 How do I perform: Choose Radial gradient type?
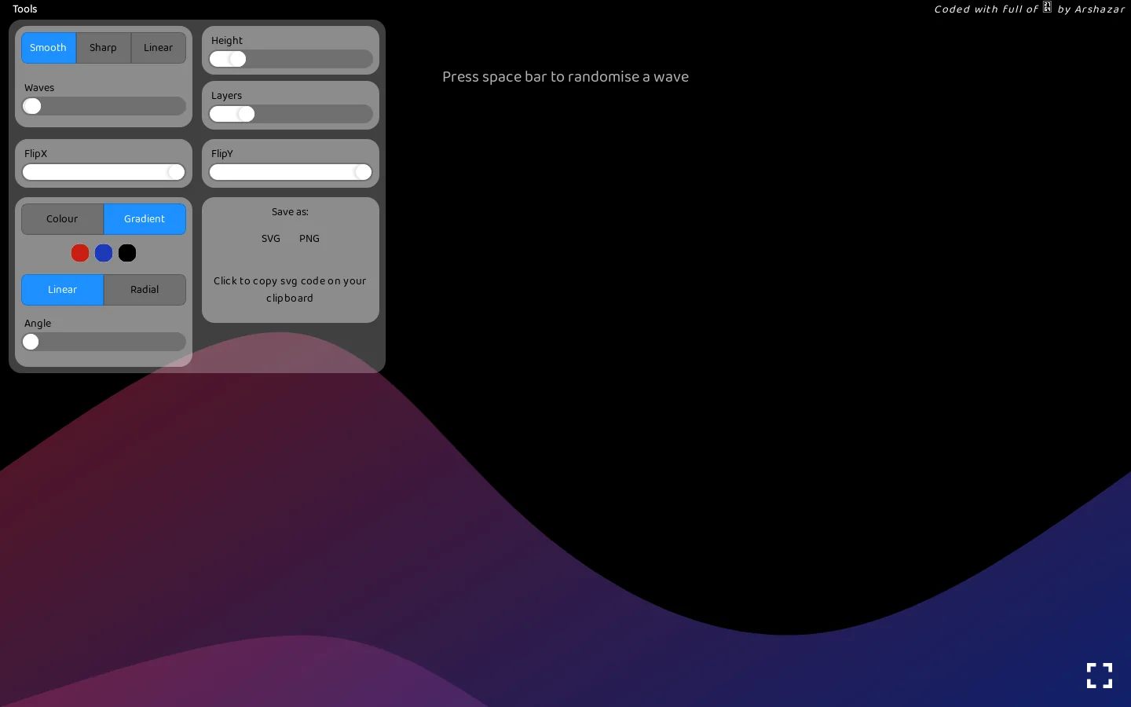coord(145,290)
